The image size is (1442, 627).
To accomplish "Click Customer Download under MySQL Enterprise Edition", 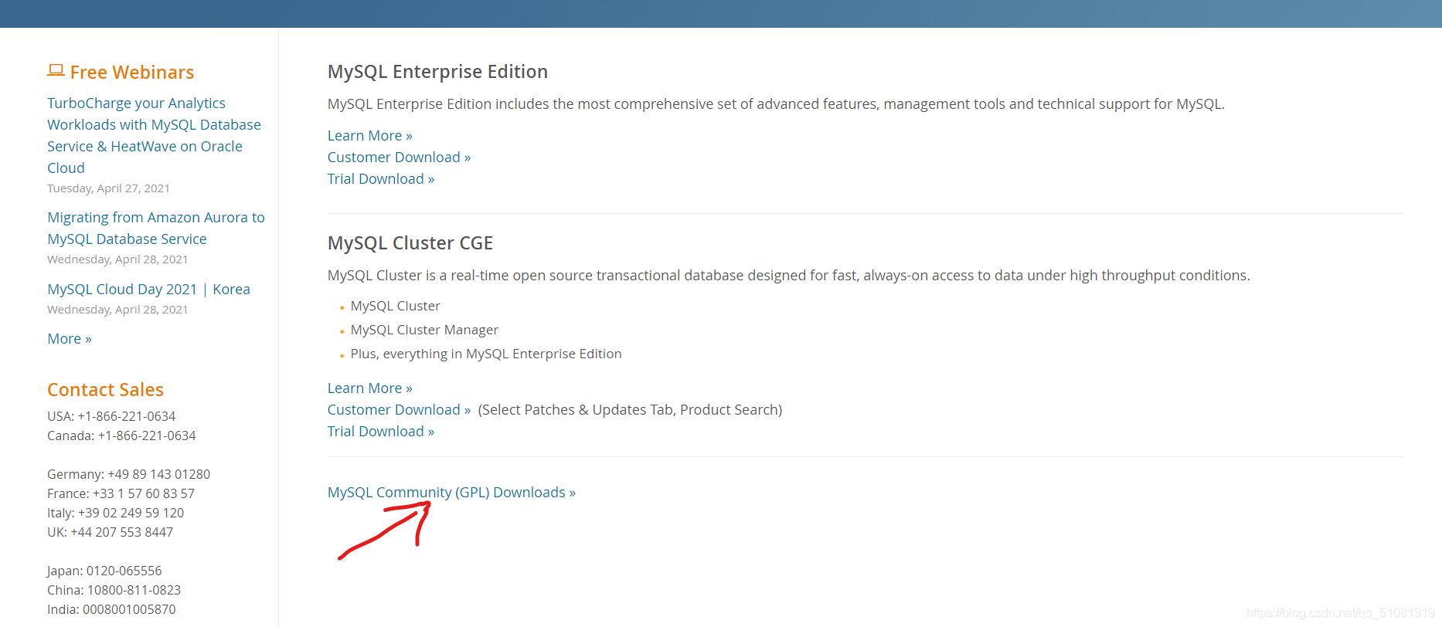I will point(399,157).
